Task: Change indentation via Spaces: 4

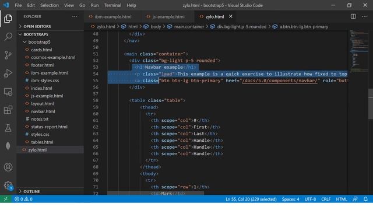Action: (x=290, y=199)
